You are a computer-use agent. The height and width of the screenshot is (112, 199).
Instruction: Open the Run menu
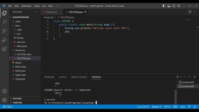50,6
